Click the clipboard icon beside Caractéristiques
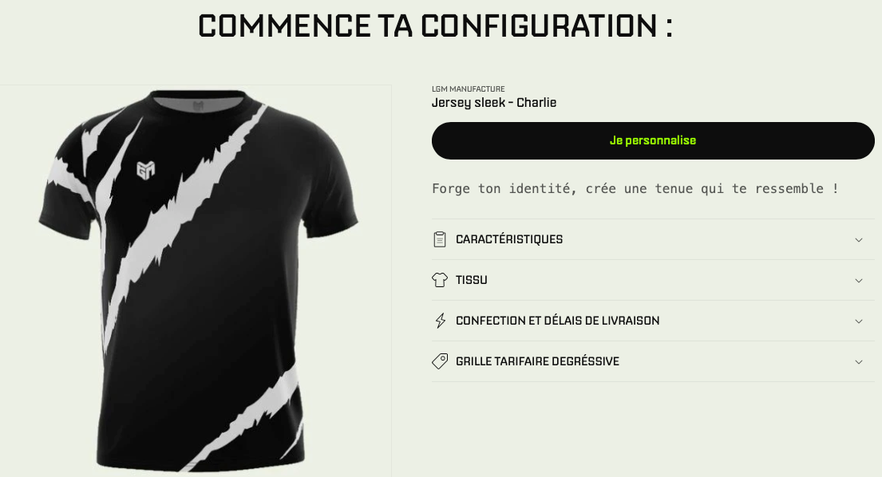 (x=440, y=239)
